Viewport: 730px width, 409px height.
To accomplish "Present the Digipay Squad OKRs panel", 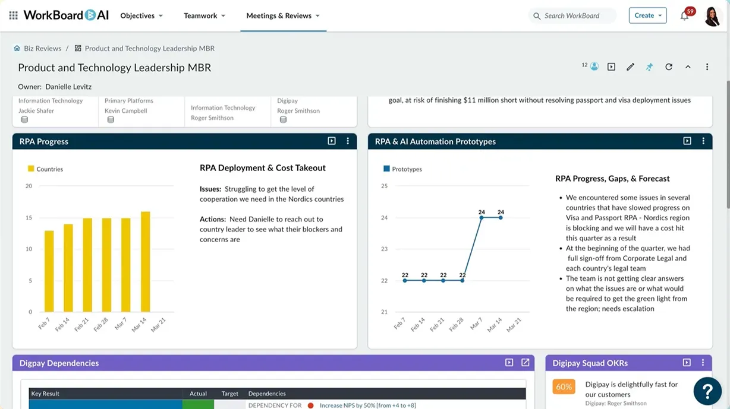I will click(x=687, y=363).
